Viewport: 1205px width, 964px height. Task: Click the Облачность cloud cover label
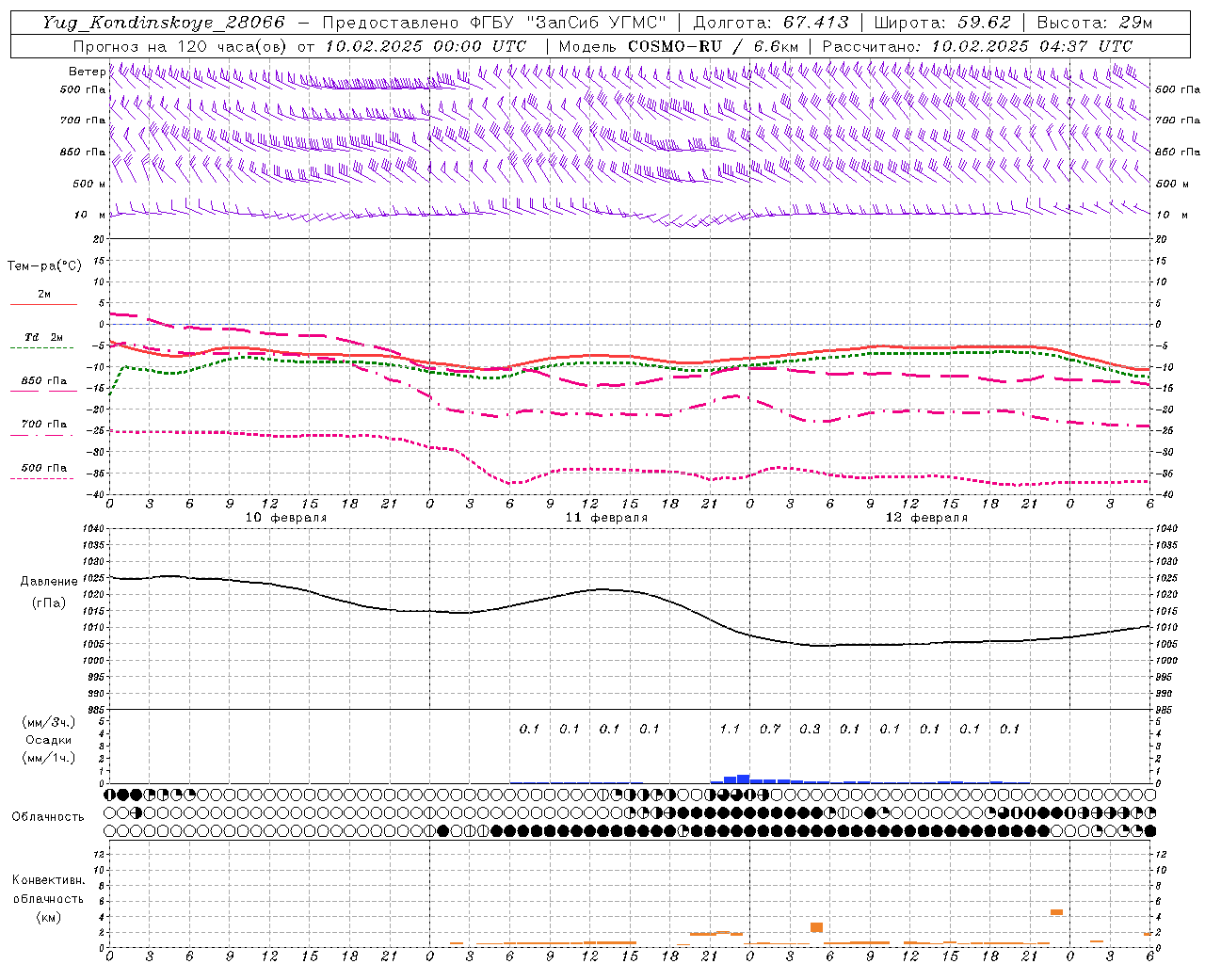[x=48, y=817]
